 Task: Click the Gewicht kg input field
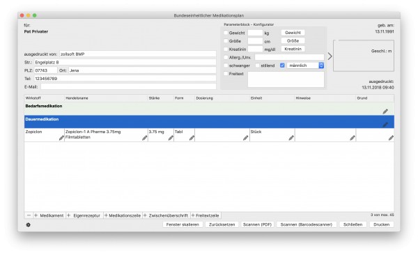click(255, 33)
